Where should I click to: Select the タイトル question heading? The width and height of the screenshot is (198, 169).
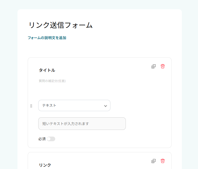[47, 70]
